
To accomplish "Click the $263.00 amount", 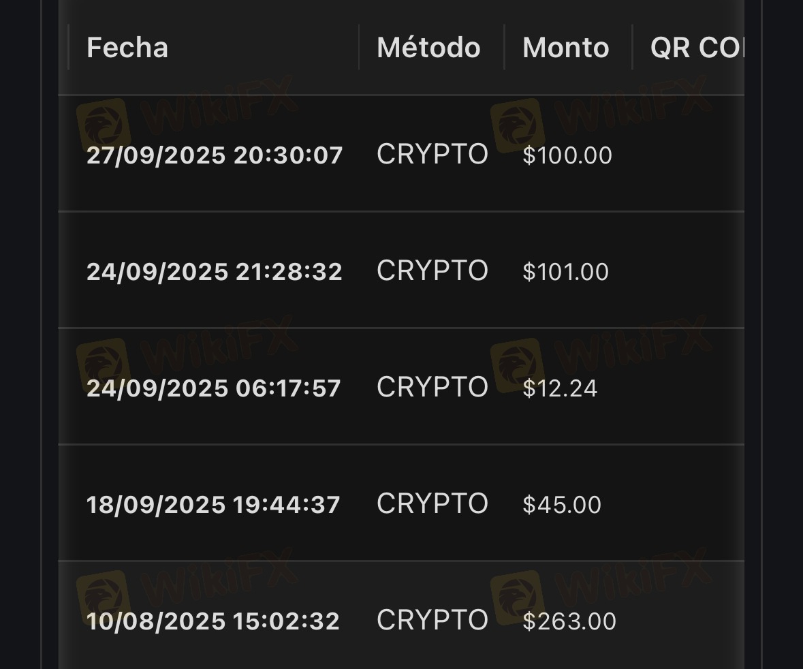I will (569, 621).
